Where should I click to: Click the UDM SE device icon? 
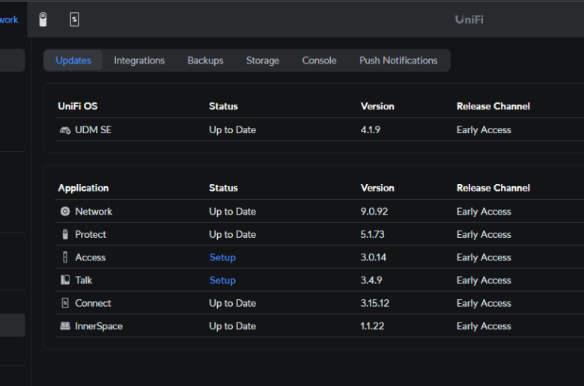pos(65,130)
